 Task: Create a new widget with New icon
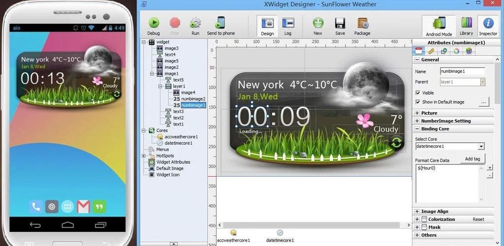click(x=318, y=23)
